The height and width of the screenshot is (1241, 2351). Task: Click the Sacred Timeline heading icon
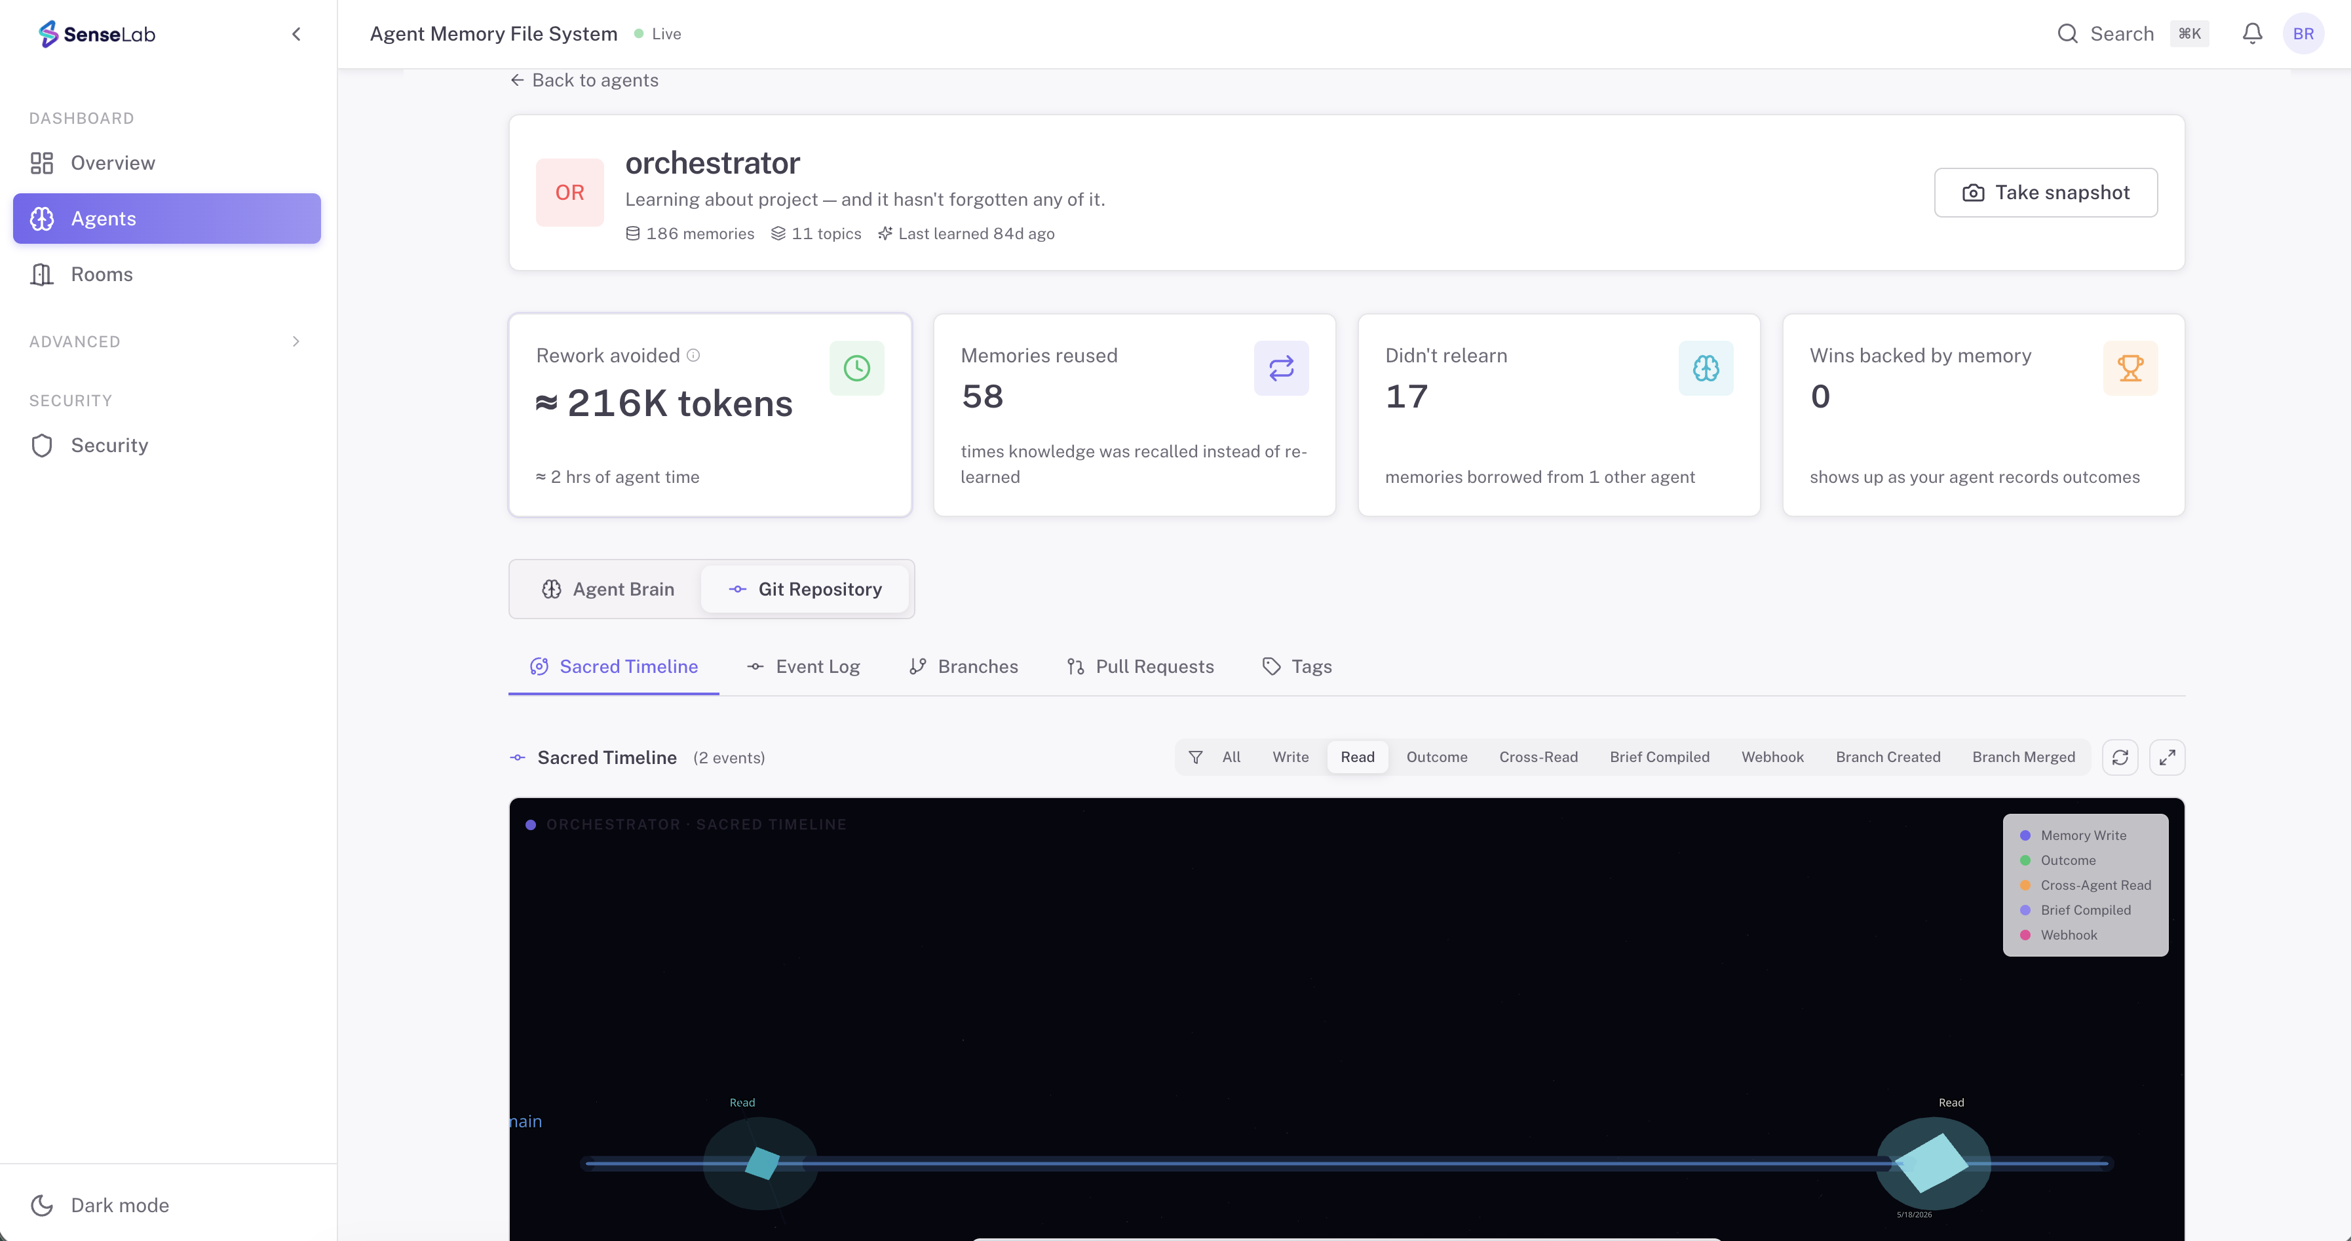pos(518,757)
